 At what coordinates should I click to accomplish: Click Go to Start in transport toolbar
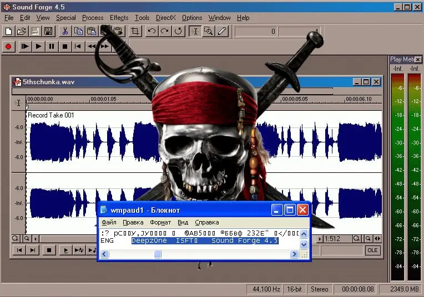tap(78, 47)
